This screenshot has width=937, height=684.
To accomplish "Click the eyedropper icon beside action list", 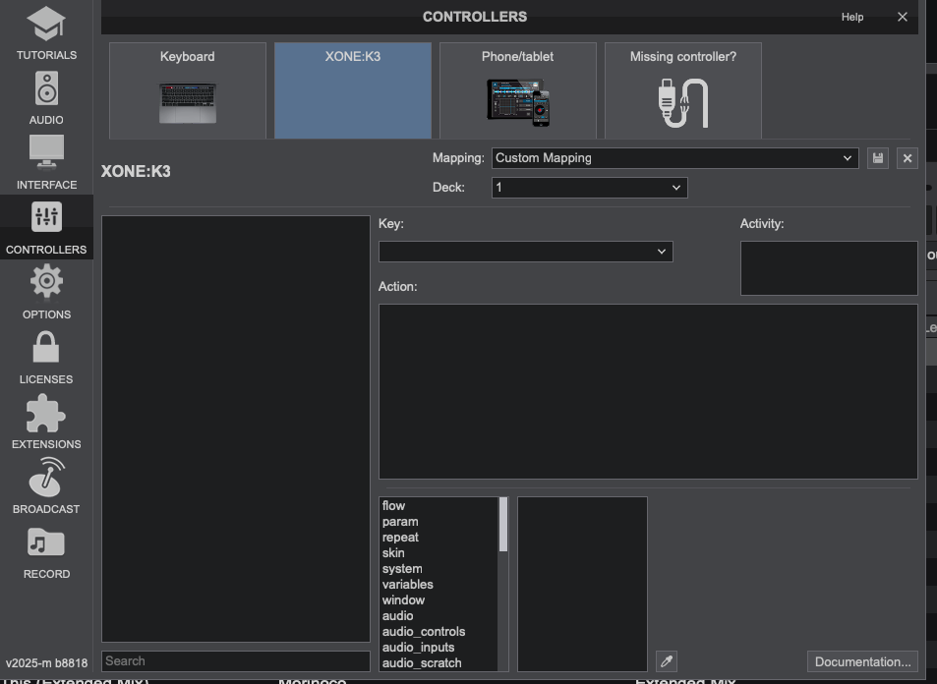I will (666, 661).
